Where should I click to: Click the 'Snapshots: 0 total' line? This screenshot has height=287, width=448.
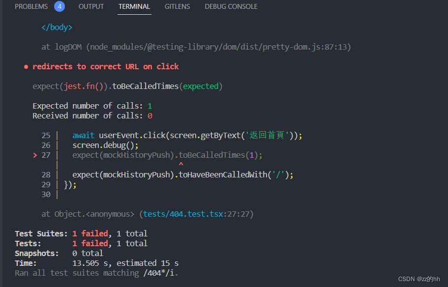59,253
